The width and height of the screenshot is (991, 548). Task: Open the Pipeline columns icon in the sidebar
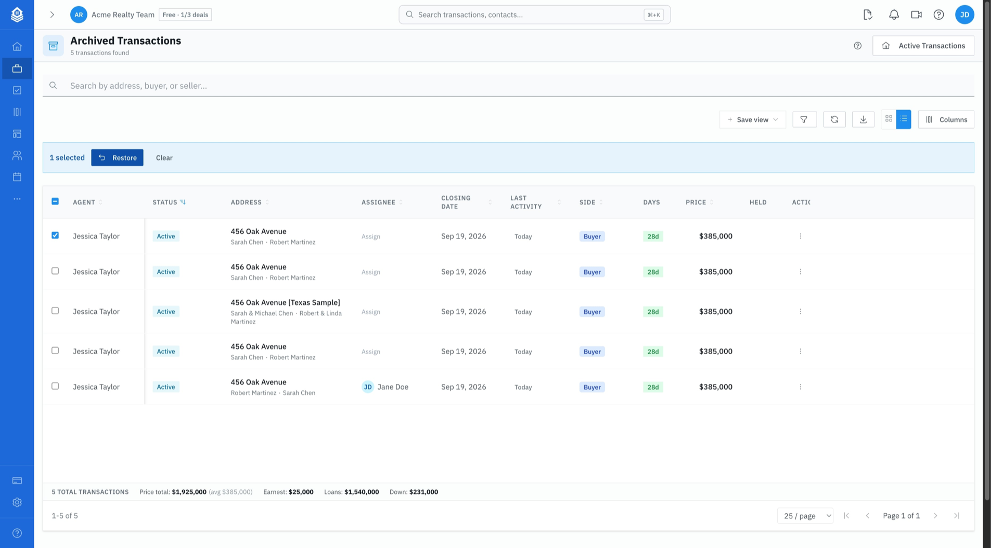coord(17,112)
